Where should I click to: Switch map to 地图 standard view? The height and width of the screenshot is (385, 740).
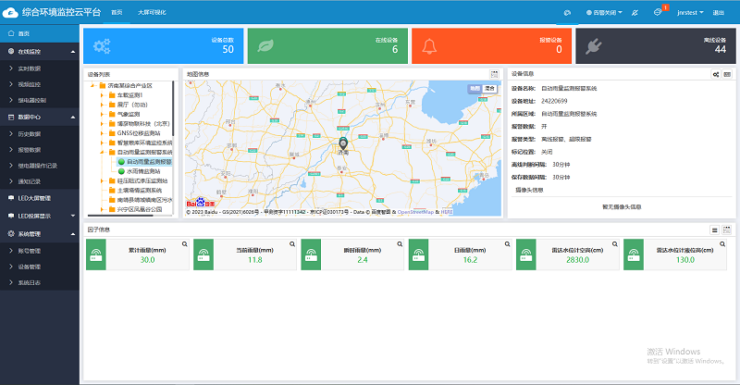(x=474, y=88)
